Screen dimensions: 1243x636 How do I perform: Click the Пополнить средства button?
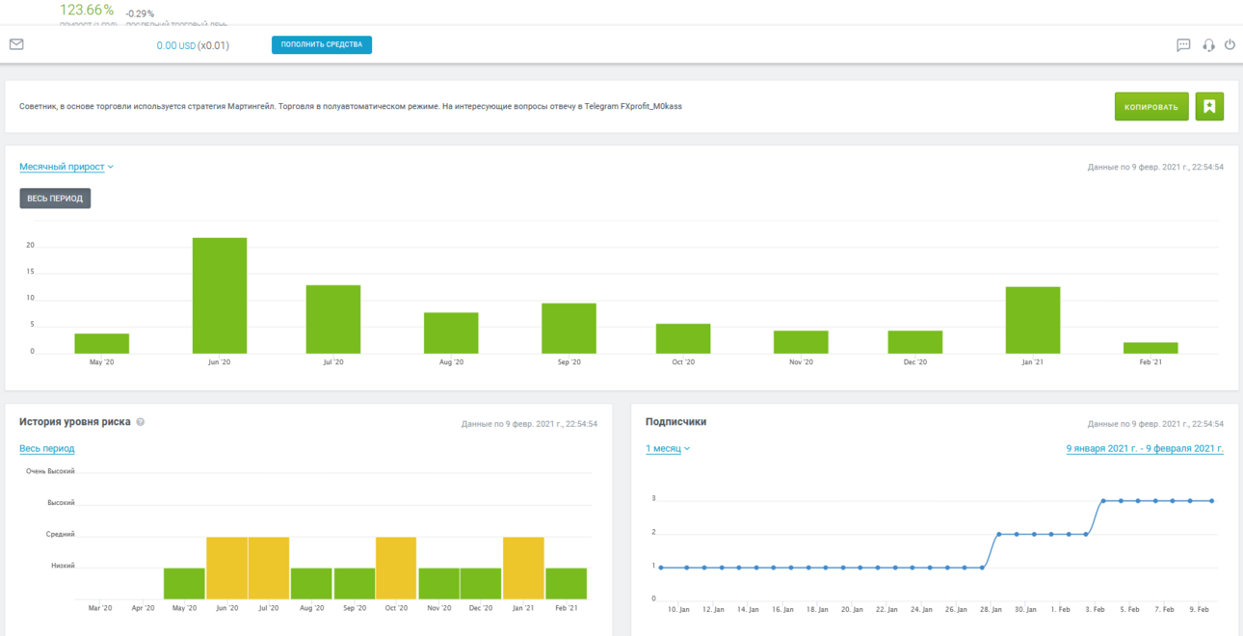(x=322, y=44)
